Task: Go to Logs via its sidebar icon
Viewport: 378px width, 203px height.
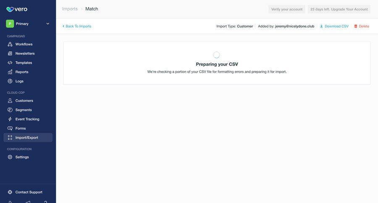Action: 10,81
